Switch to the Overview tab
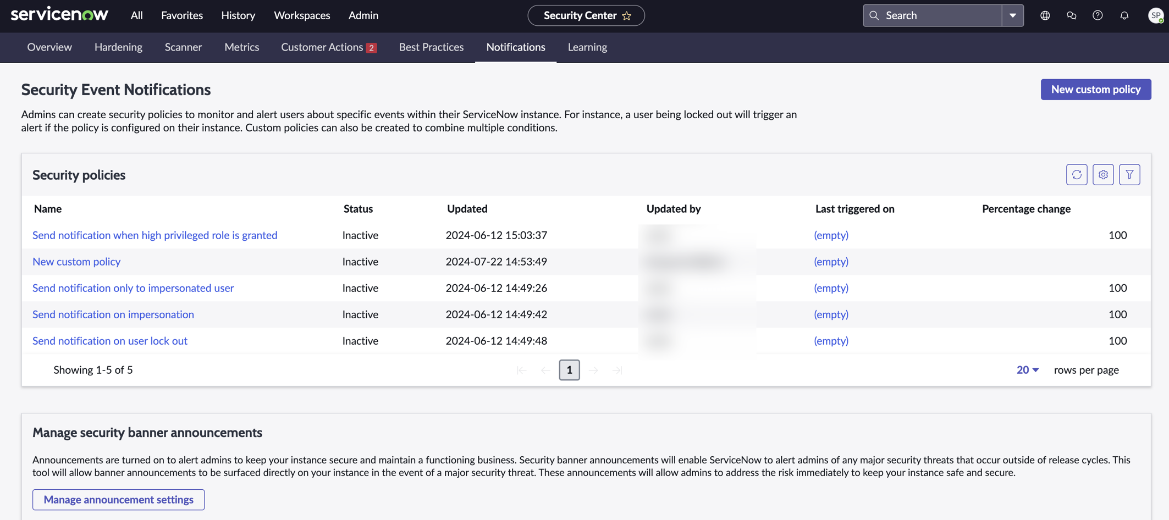 [49, 47]
